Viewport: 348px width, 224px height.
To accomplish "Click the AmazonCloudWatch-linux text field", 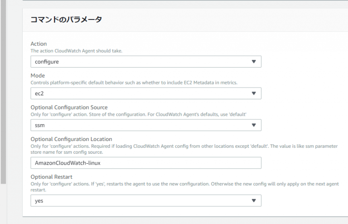I will 146,163.
